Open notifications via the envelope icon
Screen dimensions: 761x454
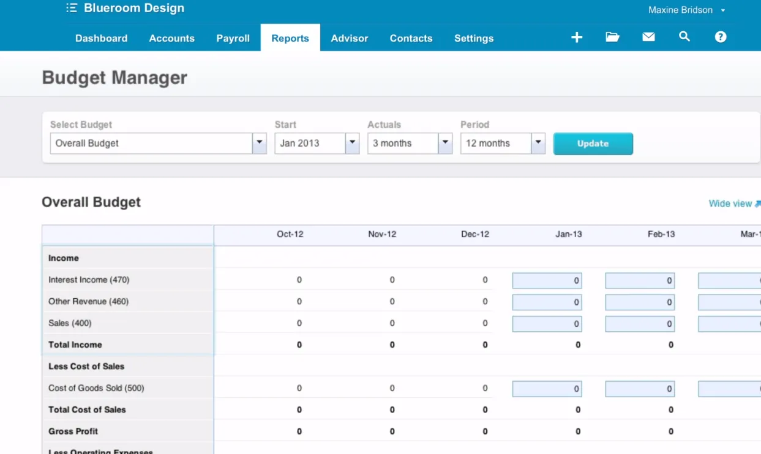coord(648,37)
